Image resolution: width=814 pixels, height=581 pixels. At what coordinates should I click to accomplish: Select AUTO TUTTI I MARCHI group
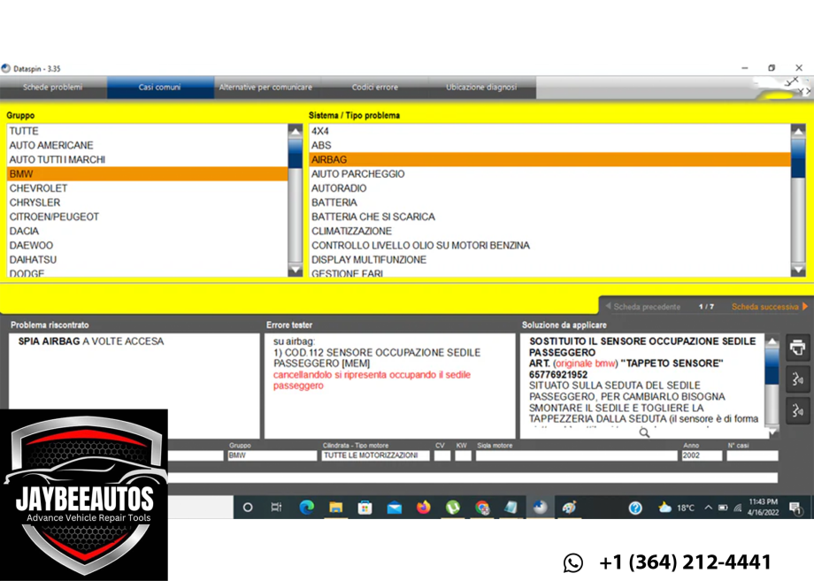pyautogui.click(x=148, y=159)
